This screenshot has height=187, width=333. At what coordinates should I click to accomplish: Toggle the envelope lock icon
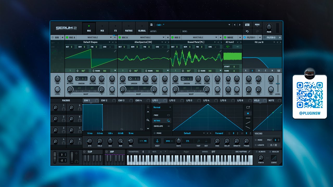pyautogui.click(x=148, y=107)
